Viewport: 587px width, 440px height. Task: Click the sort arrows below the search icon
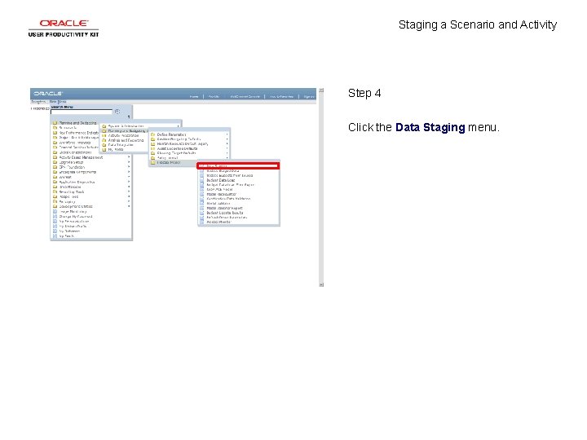click(x=129, y=117)
